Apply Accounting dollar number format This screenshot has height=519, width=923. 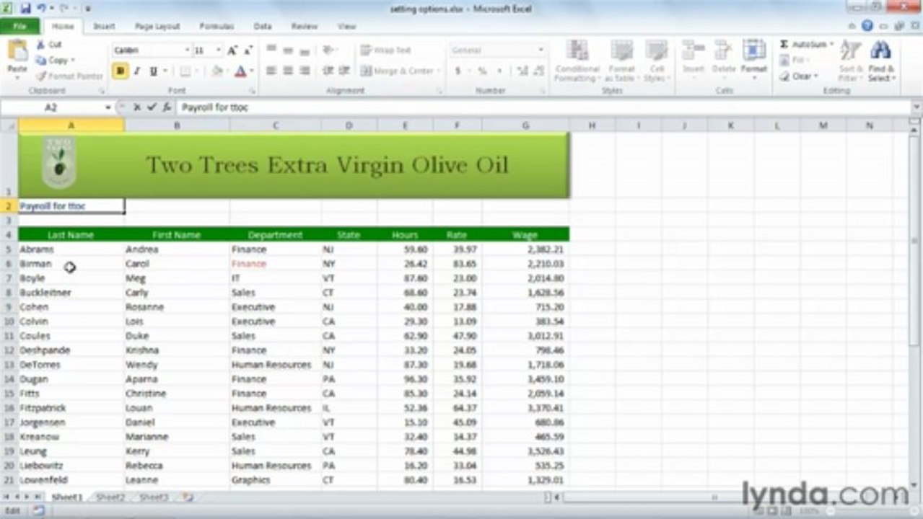tap(458, 71)
